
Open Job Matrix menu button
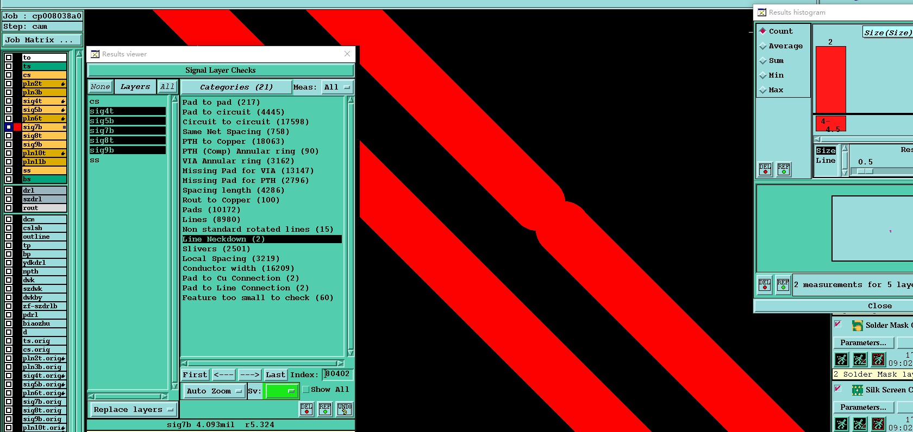point(42,40)
